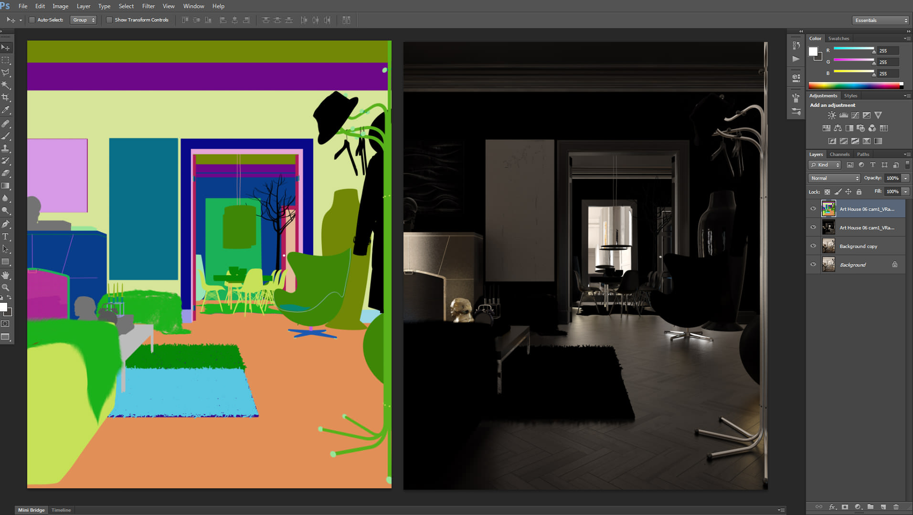Add a Curves adjustment
The height and width of the screenshot is (515, 913).
[855, 115]
